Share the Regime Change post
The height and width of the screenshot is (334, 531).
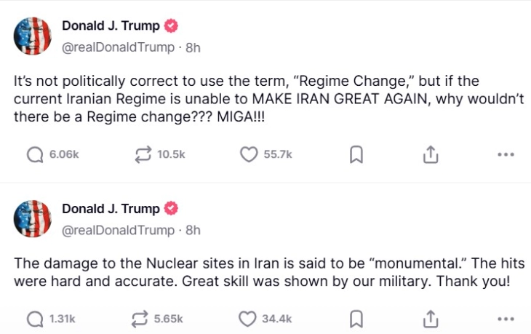(431, 154)
